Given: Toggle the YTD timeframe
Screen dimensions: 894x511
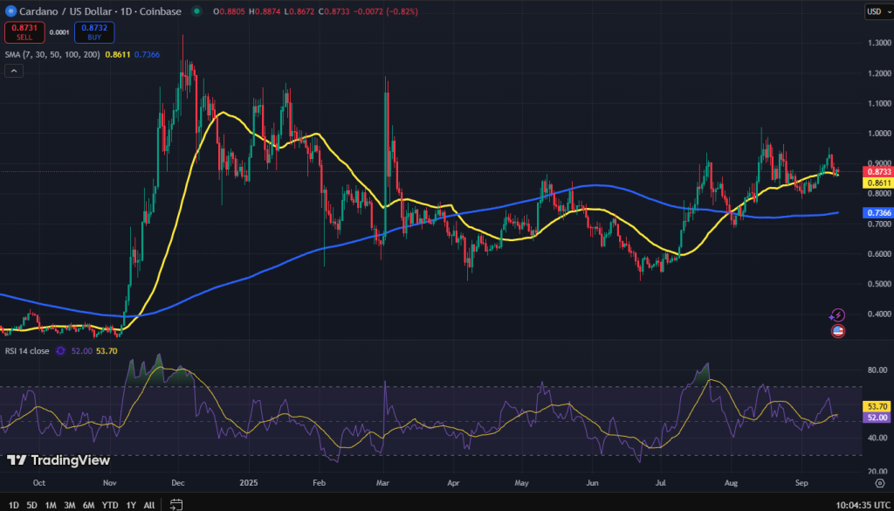Looking at the screenshot, I should click(110, 505).
